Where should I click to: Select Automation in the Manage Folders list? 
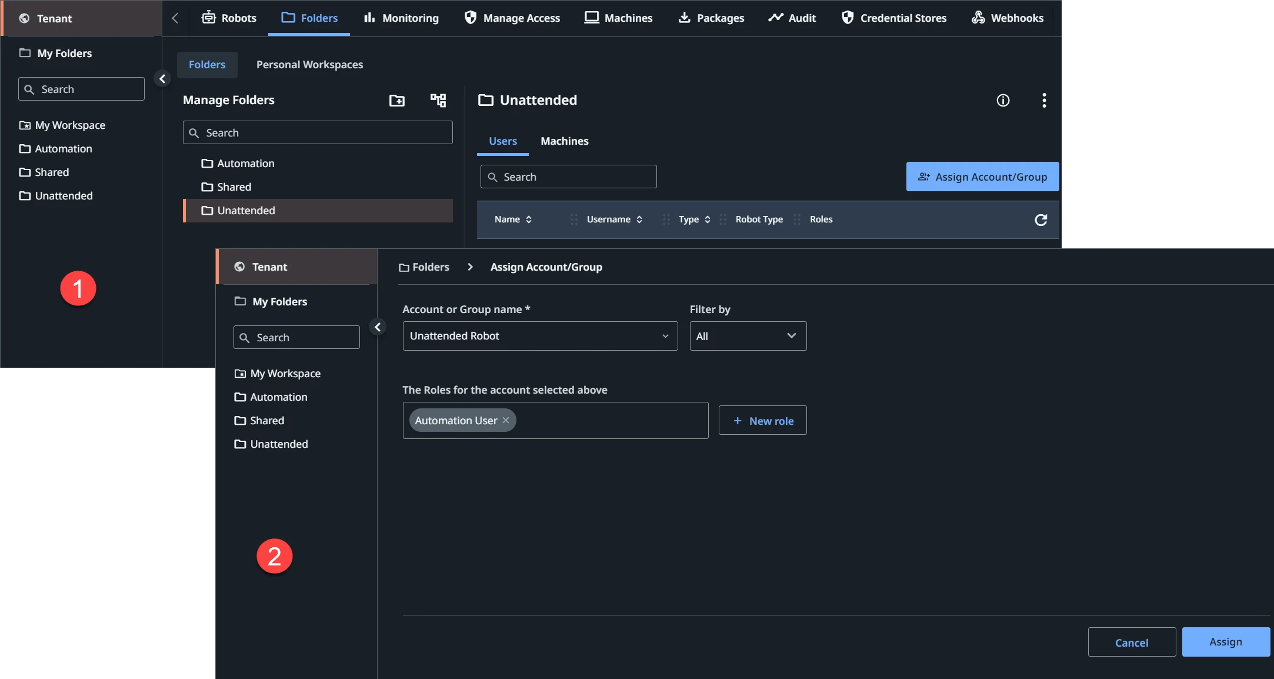(318, 164)
